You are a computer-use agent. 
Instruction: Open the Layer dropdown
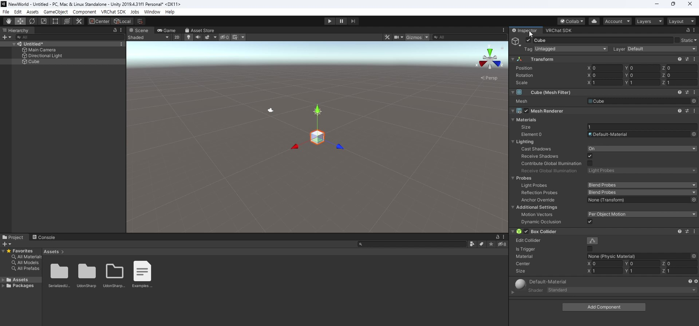[662, 49]
